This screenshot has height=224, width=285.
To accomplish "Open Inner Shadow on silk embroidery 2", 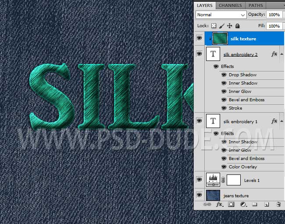I will 243,83.
